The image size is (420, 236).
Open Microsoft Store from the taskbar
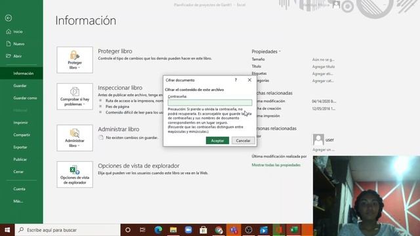(x=203, y=230)
